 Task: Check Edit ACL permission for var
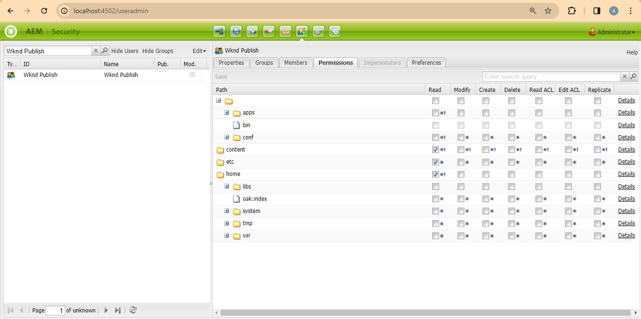click(x=568, y=235)
